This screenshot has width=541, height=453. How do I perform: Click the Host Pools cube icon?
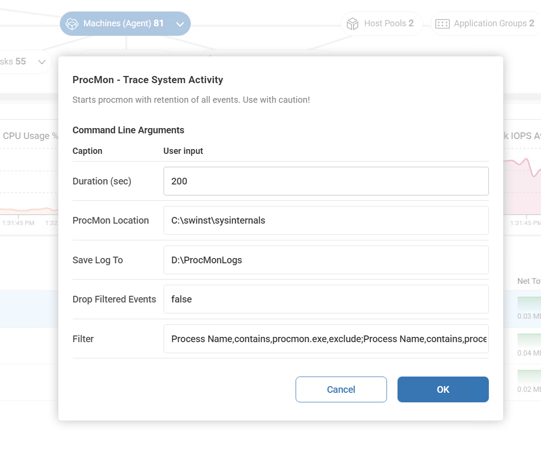(353, 23)
